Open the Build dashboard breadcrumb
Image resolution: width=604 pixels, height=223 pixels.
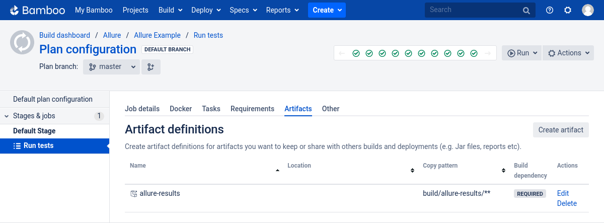pos(64,35)
